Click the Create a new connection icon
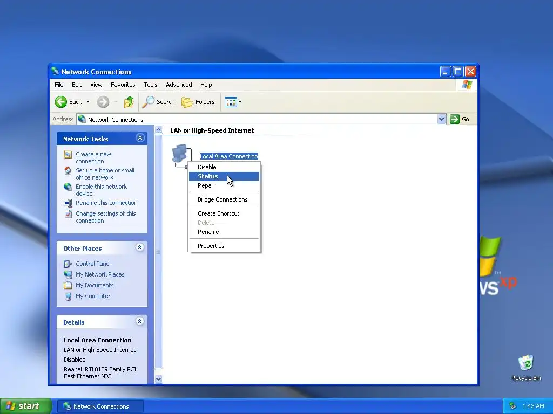The width and height of the screenshot is (553, 414). click(x=68, y=155)
